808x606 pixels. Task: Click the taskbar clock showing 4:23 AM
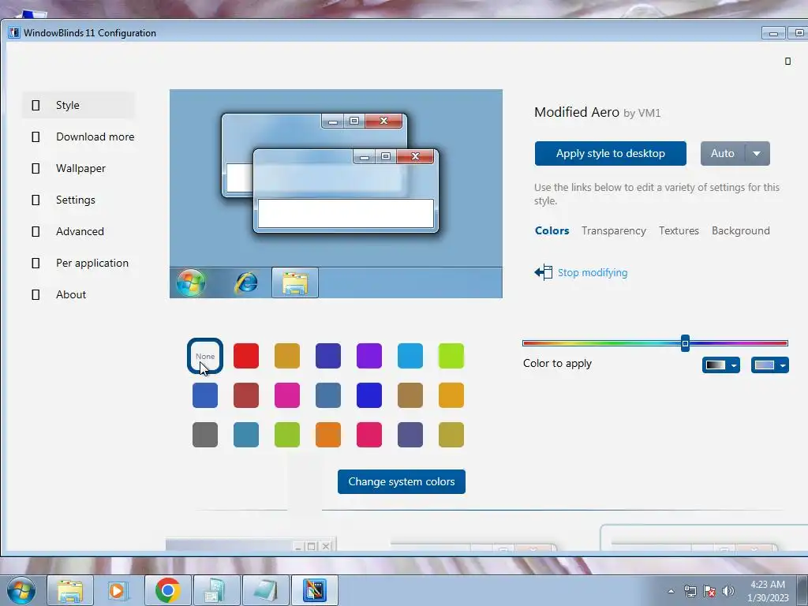pyautogui.click(x=768, y=591)
